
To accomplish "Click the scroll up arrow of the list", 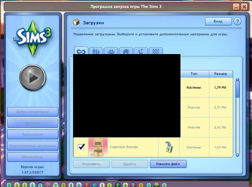I will coord(238,80).
